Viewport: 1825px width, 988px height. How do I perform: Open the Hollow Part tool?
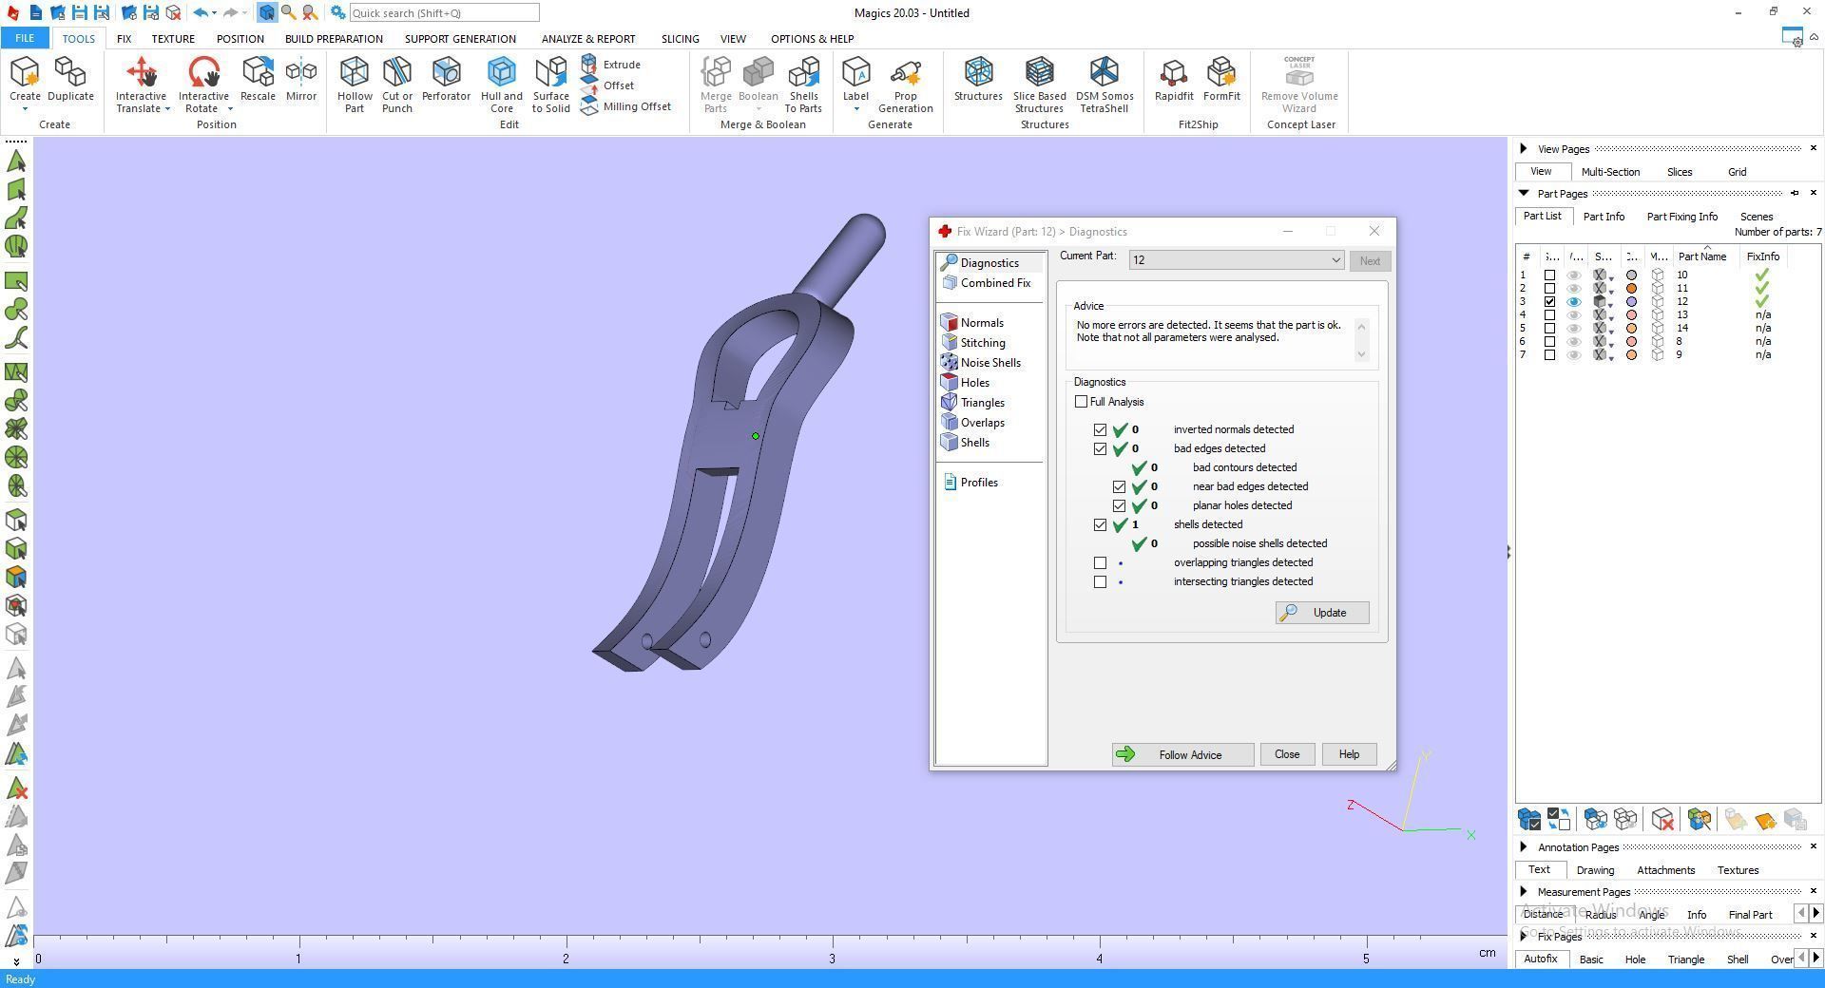[x=355, y=85]
